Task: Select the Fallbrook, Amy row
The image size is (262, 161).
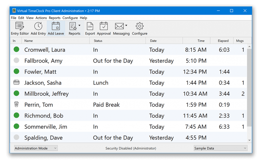Action: click(x=129, y=61)
